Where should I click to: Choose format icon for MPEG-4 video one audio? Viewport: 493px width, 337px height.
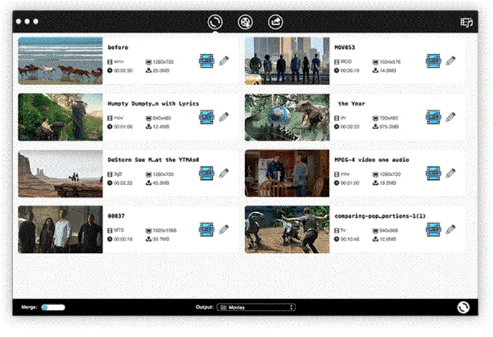(x=433, y=173)
